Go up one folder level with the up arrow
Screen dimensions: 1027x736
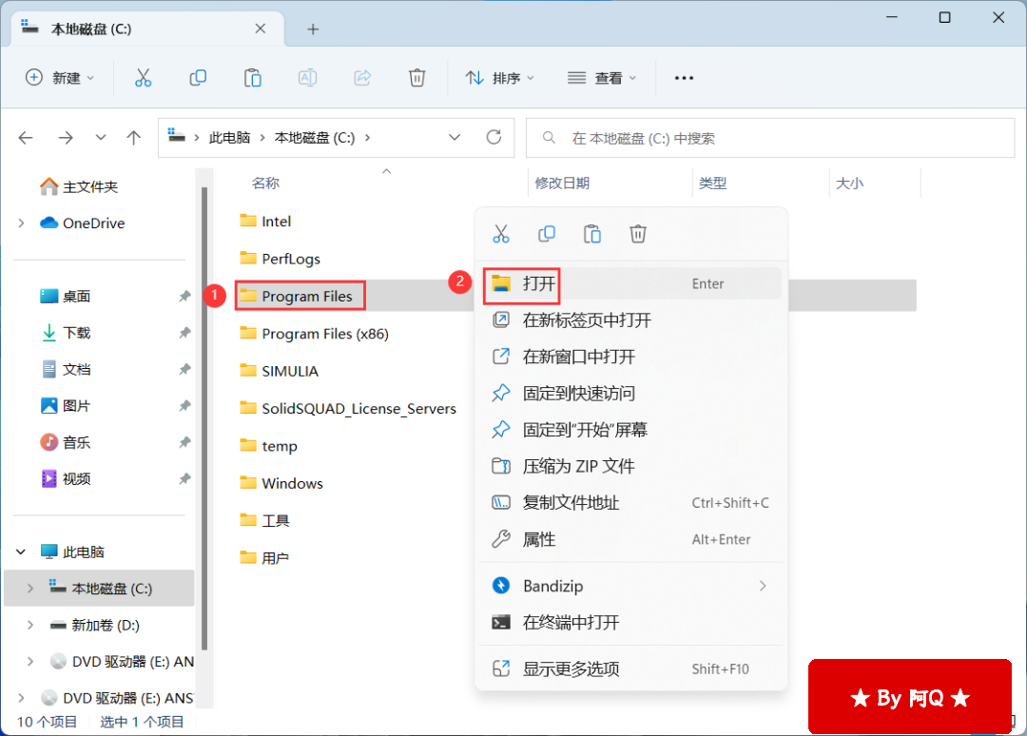134,138
